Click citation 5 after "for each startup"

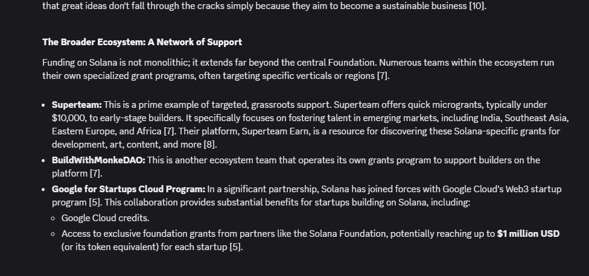235,247
